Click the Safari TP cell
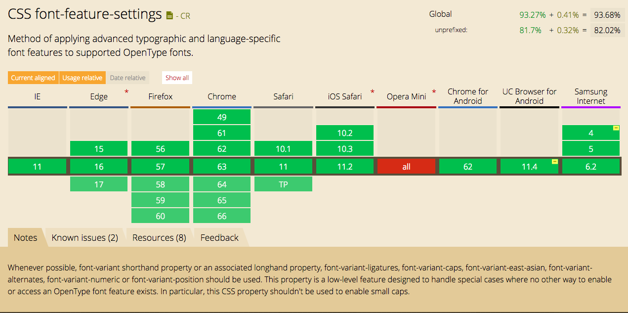 (283, 184)
